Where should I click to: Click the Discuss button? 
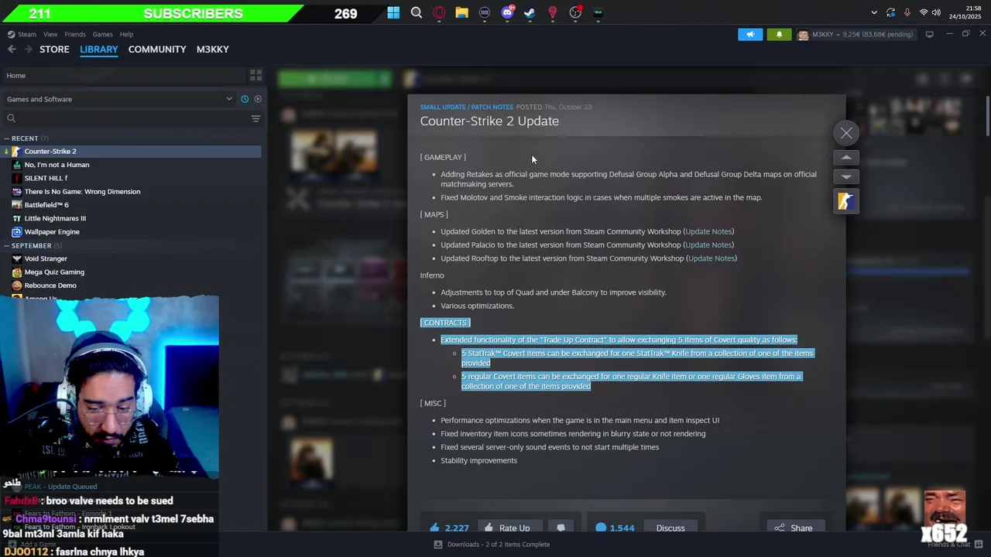click(x=670, y=528)
